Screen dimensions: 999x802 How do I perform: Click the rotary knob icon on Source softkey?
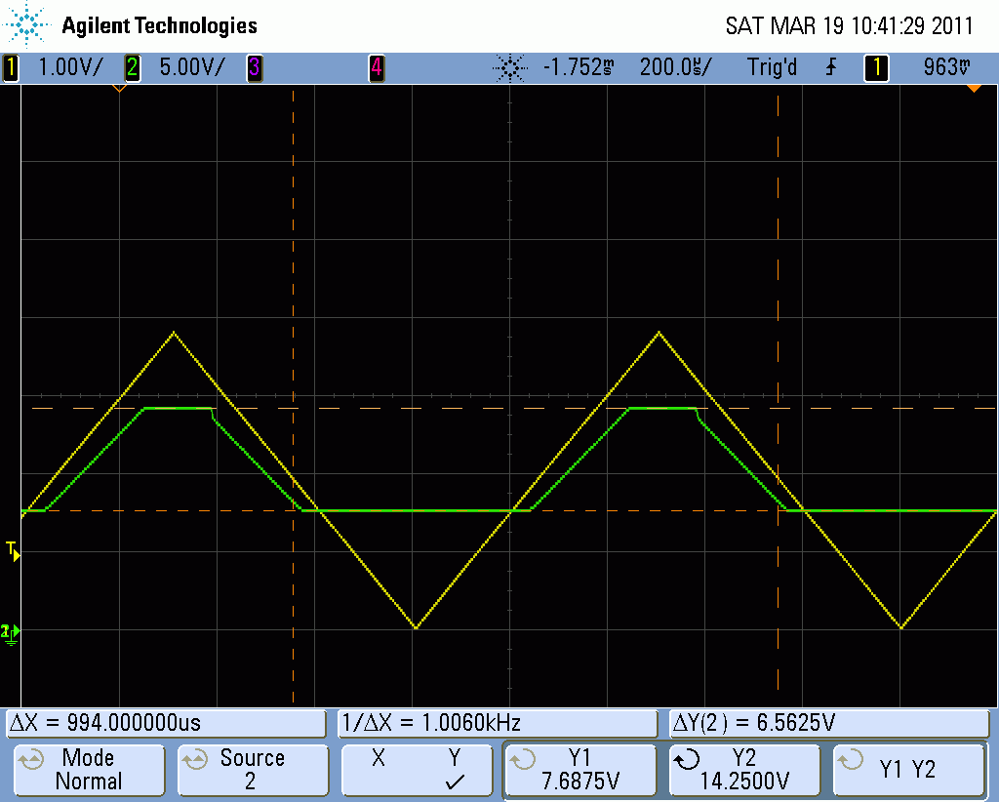pyautogui.click(x=194, y=760)
